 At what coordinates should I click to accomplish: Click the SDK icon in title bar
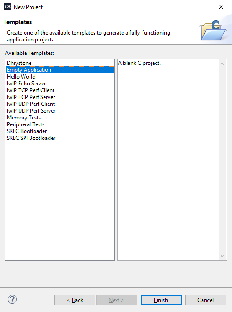[x=8, y=7]
